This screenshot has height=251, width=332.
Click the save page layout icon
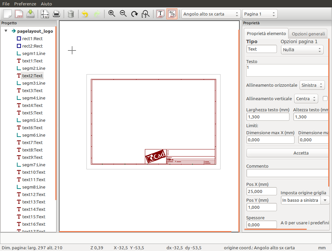click(30, 14)
